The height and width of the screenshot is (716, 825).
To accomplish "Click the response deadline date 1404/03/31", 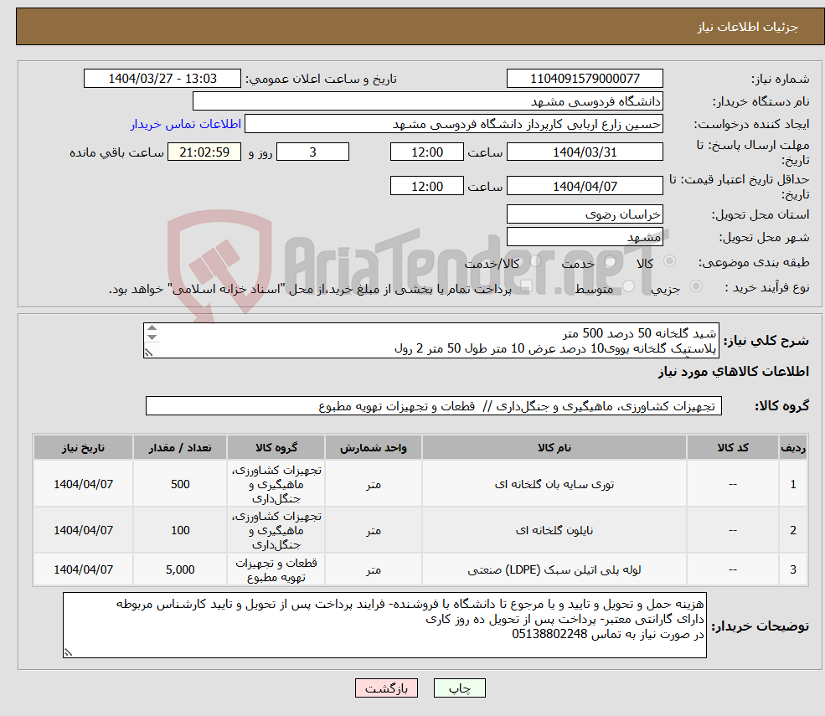I will click(x=585, y=152).
